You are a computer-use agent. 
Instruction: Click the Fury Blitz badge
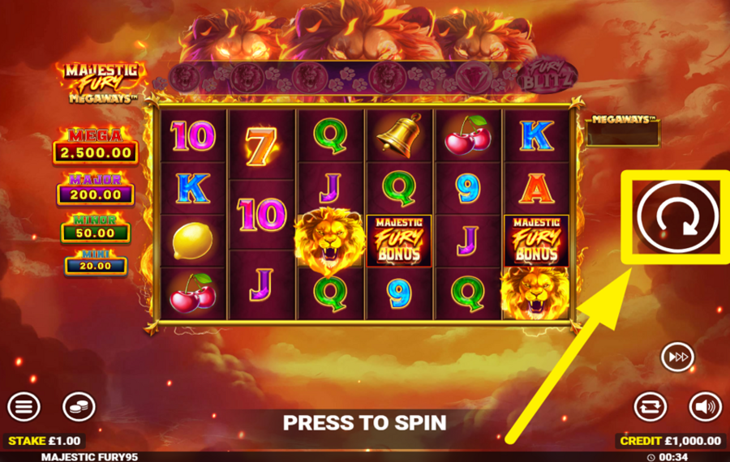(x=547, y=76)
